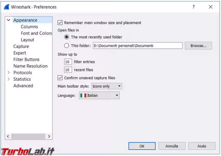Select the Advanced preferences item

pos(23,86)
